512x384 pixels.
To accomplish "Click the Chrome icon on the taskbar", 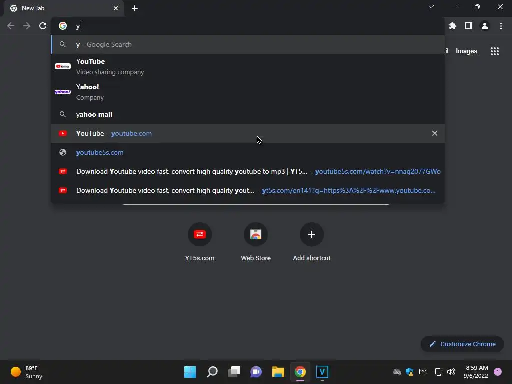I will pyautogui.click(x=300, y=372).
